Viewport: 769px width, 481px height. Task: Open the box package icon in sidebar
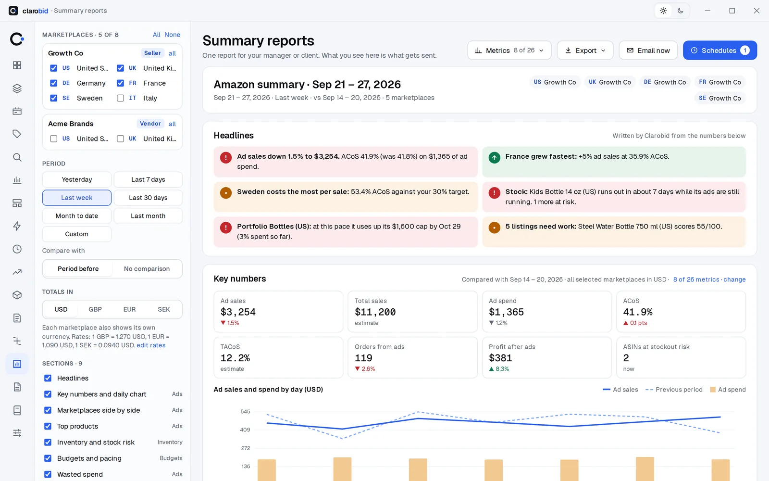coord(17,295)
